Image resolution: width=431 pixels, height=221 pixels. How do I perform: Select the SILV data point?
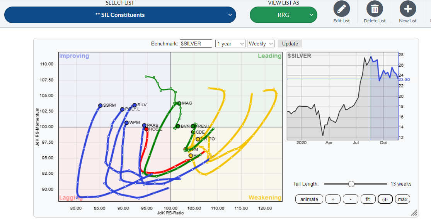135,105
